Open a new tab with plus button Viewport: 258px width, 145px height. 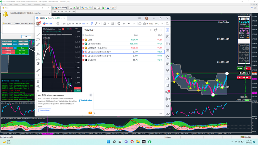(70, 18)
